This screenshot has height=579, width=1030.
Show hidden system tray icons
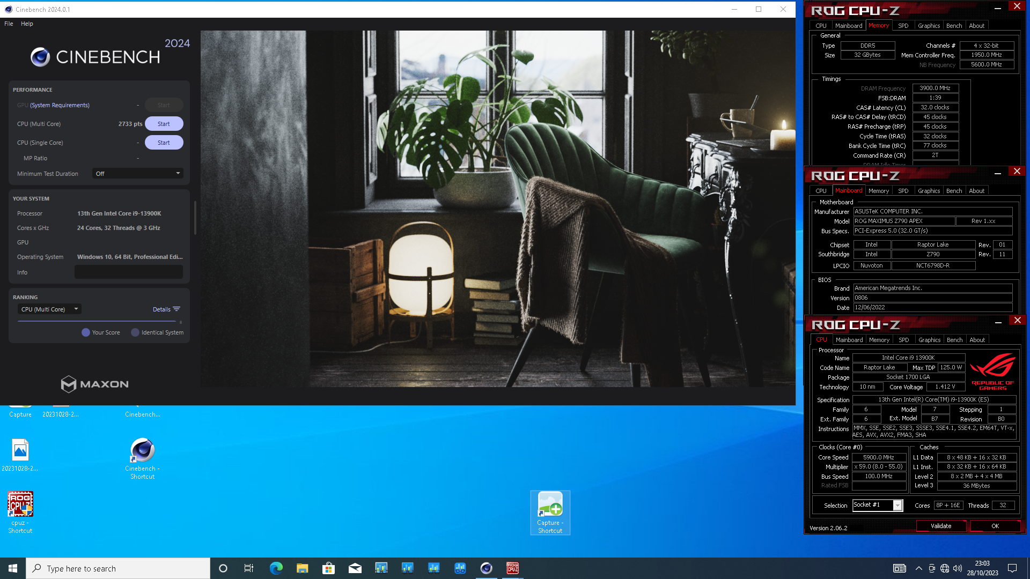tap(918, 568)
